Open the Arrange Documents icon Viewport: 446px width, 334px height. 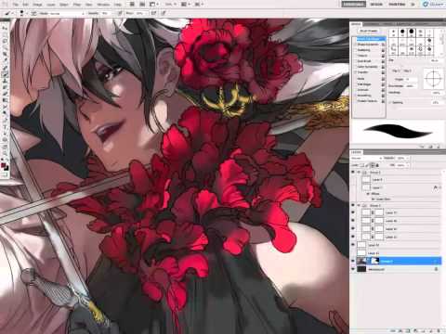pyautogui.click(x=185, y=5)
